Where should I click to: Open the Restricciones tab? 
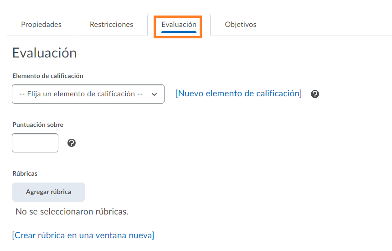coord(112,25)
